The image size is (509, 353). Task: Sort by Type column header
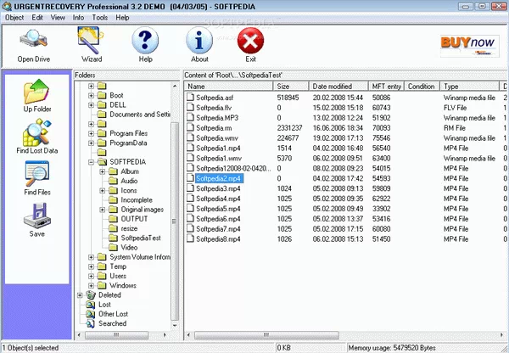coord(469,87)
